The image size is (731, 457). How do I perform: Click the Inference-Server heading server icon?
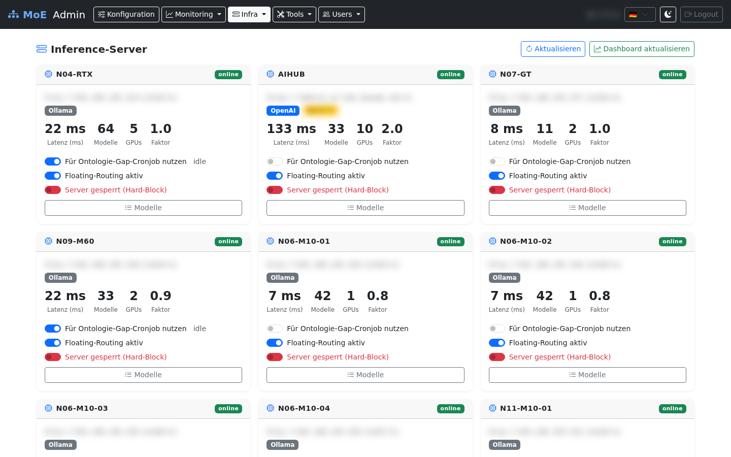point(42,49)
